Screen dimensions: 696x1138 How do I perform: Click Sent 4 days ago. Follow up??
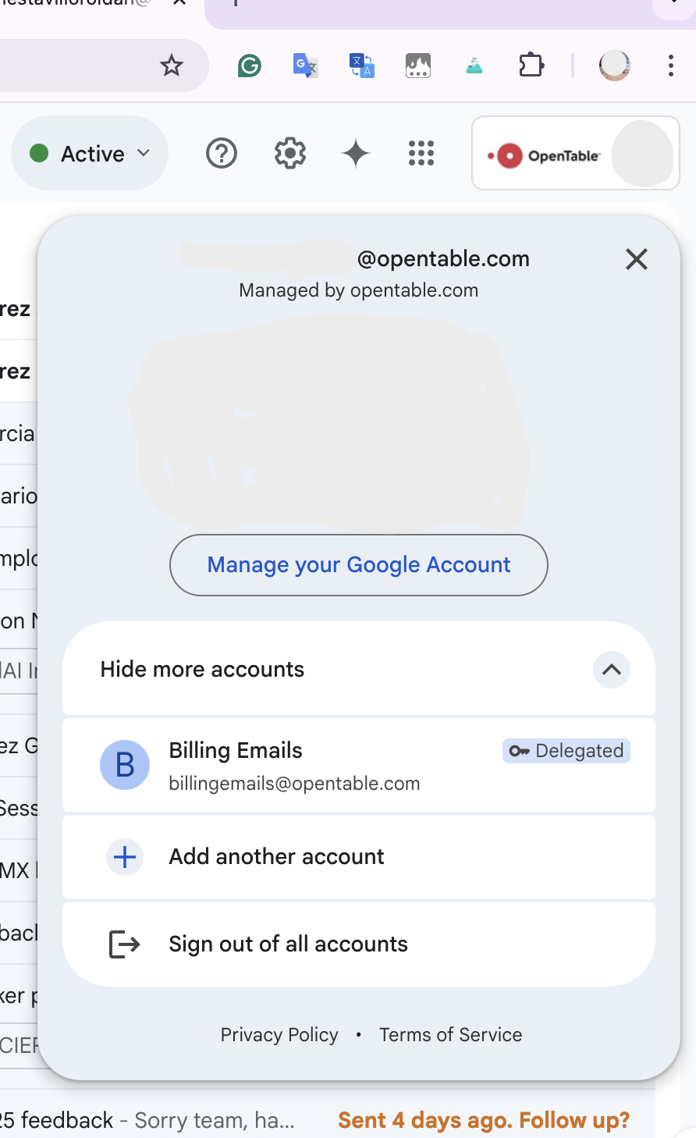pyautogui.click(x=484, y=1121)
